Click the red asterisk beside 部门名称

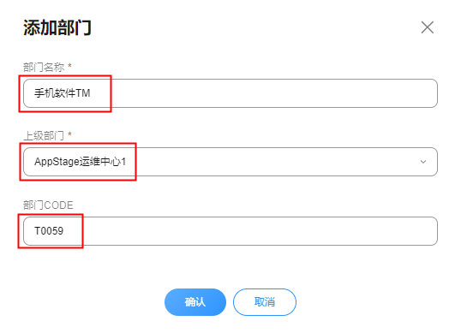pos(69,65)
